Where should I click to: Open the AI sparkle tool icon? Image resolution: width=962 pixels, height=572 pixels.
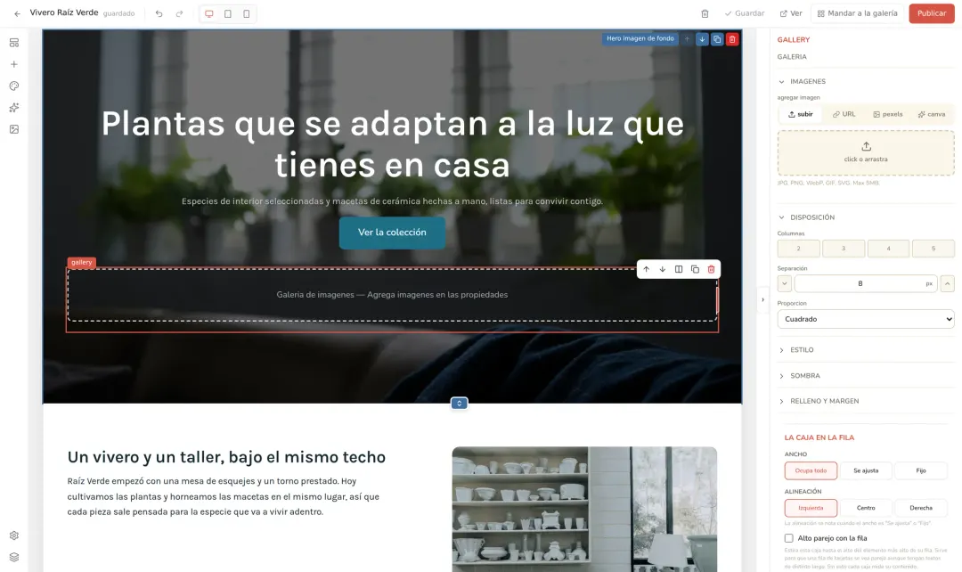click(x=14, y=108)
